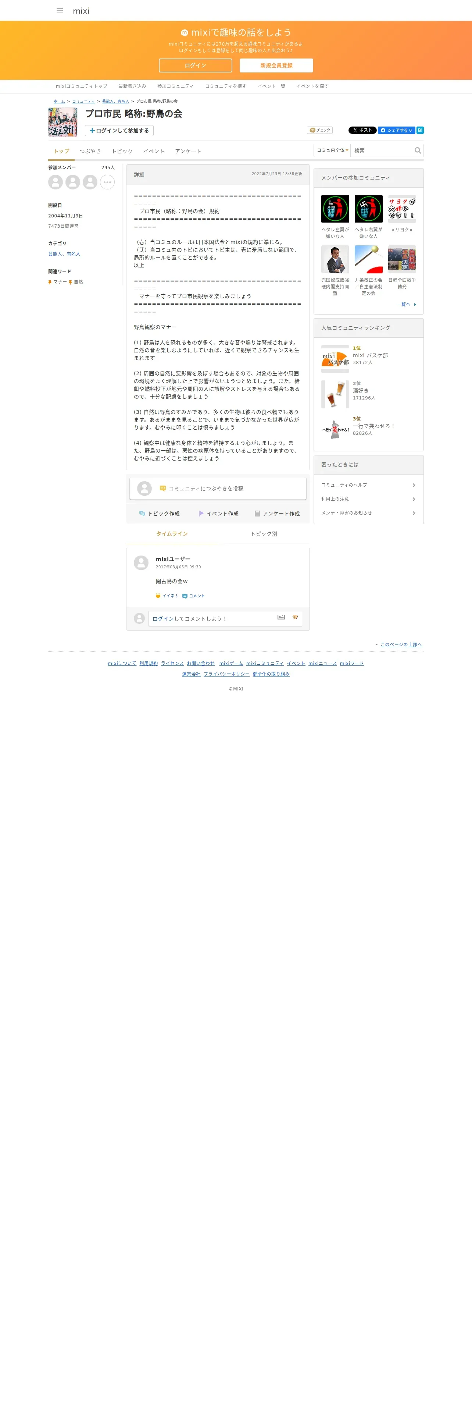
Task: Open イベントを探す nav item
Action: (x=313, y=86)
